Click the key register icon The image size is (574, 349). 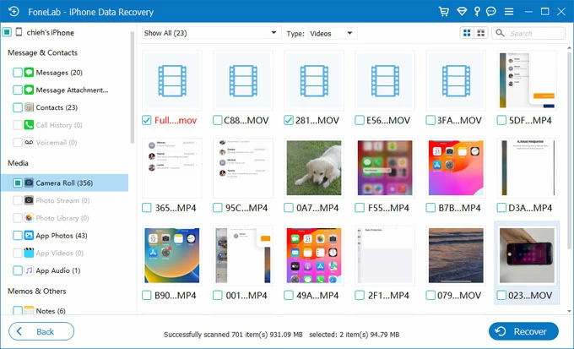tap(479, 11)
